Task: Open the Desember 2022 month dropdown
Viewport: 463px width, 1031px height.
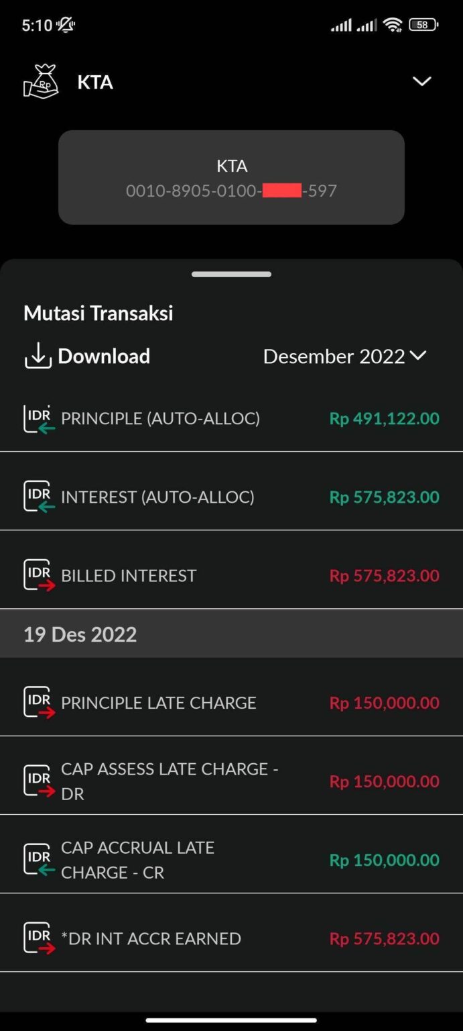Action: pos(344,356)
